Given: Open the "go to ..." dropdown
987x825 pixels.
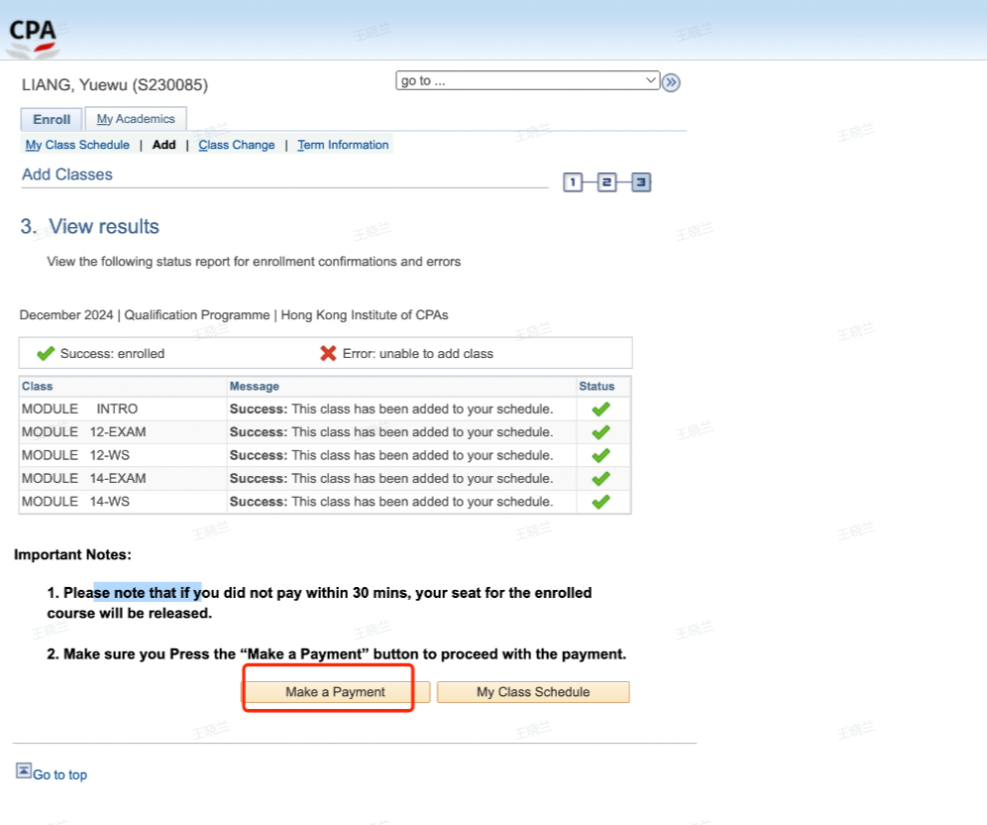Looking at the screenshot, I should [527, 81].
